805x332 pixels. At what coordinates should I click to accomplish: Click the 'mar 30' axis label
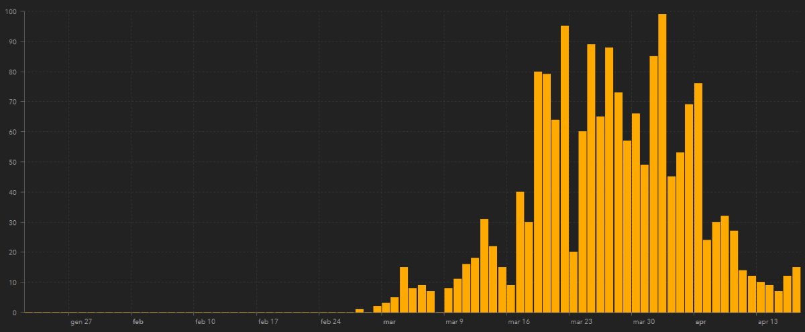point(644,322)
